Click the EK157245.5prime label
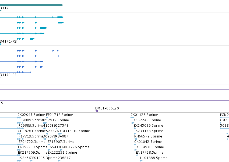 [x=146, y=120]
